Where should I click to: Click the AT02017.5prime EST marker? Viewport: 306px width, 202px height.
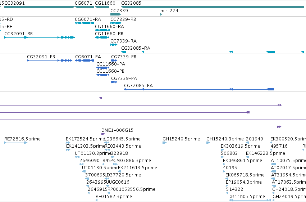coord(273,171)
